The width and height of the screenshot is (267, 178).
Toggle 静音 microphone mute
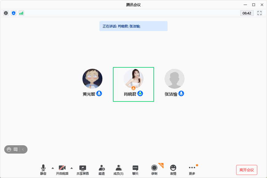point(43,170)
